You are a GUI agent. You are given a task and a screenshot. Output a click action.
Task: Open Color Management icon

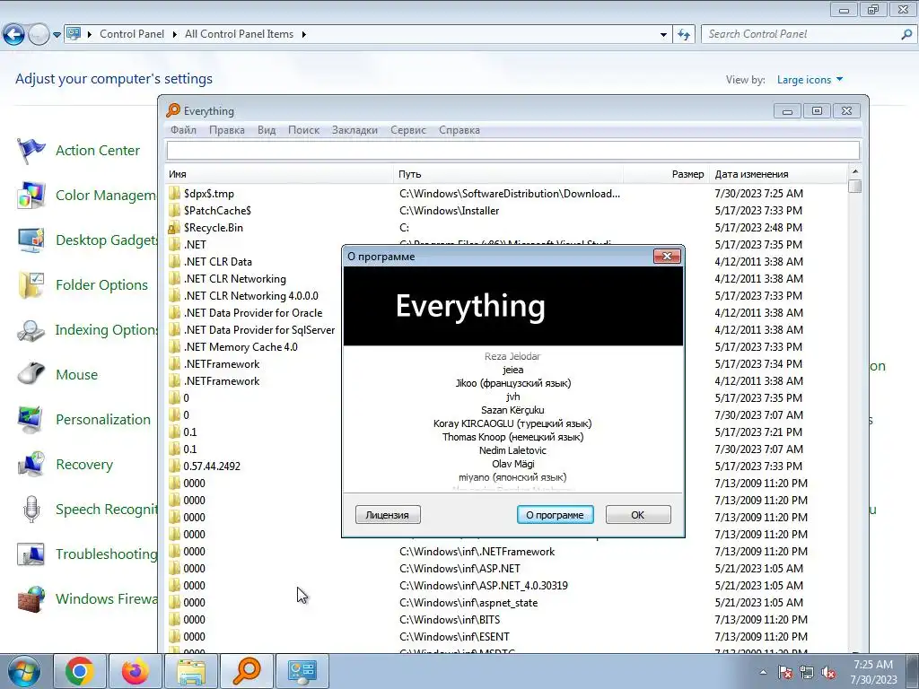click(31, 195)
